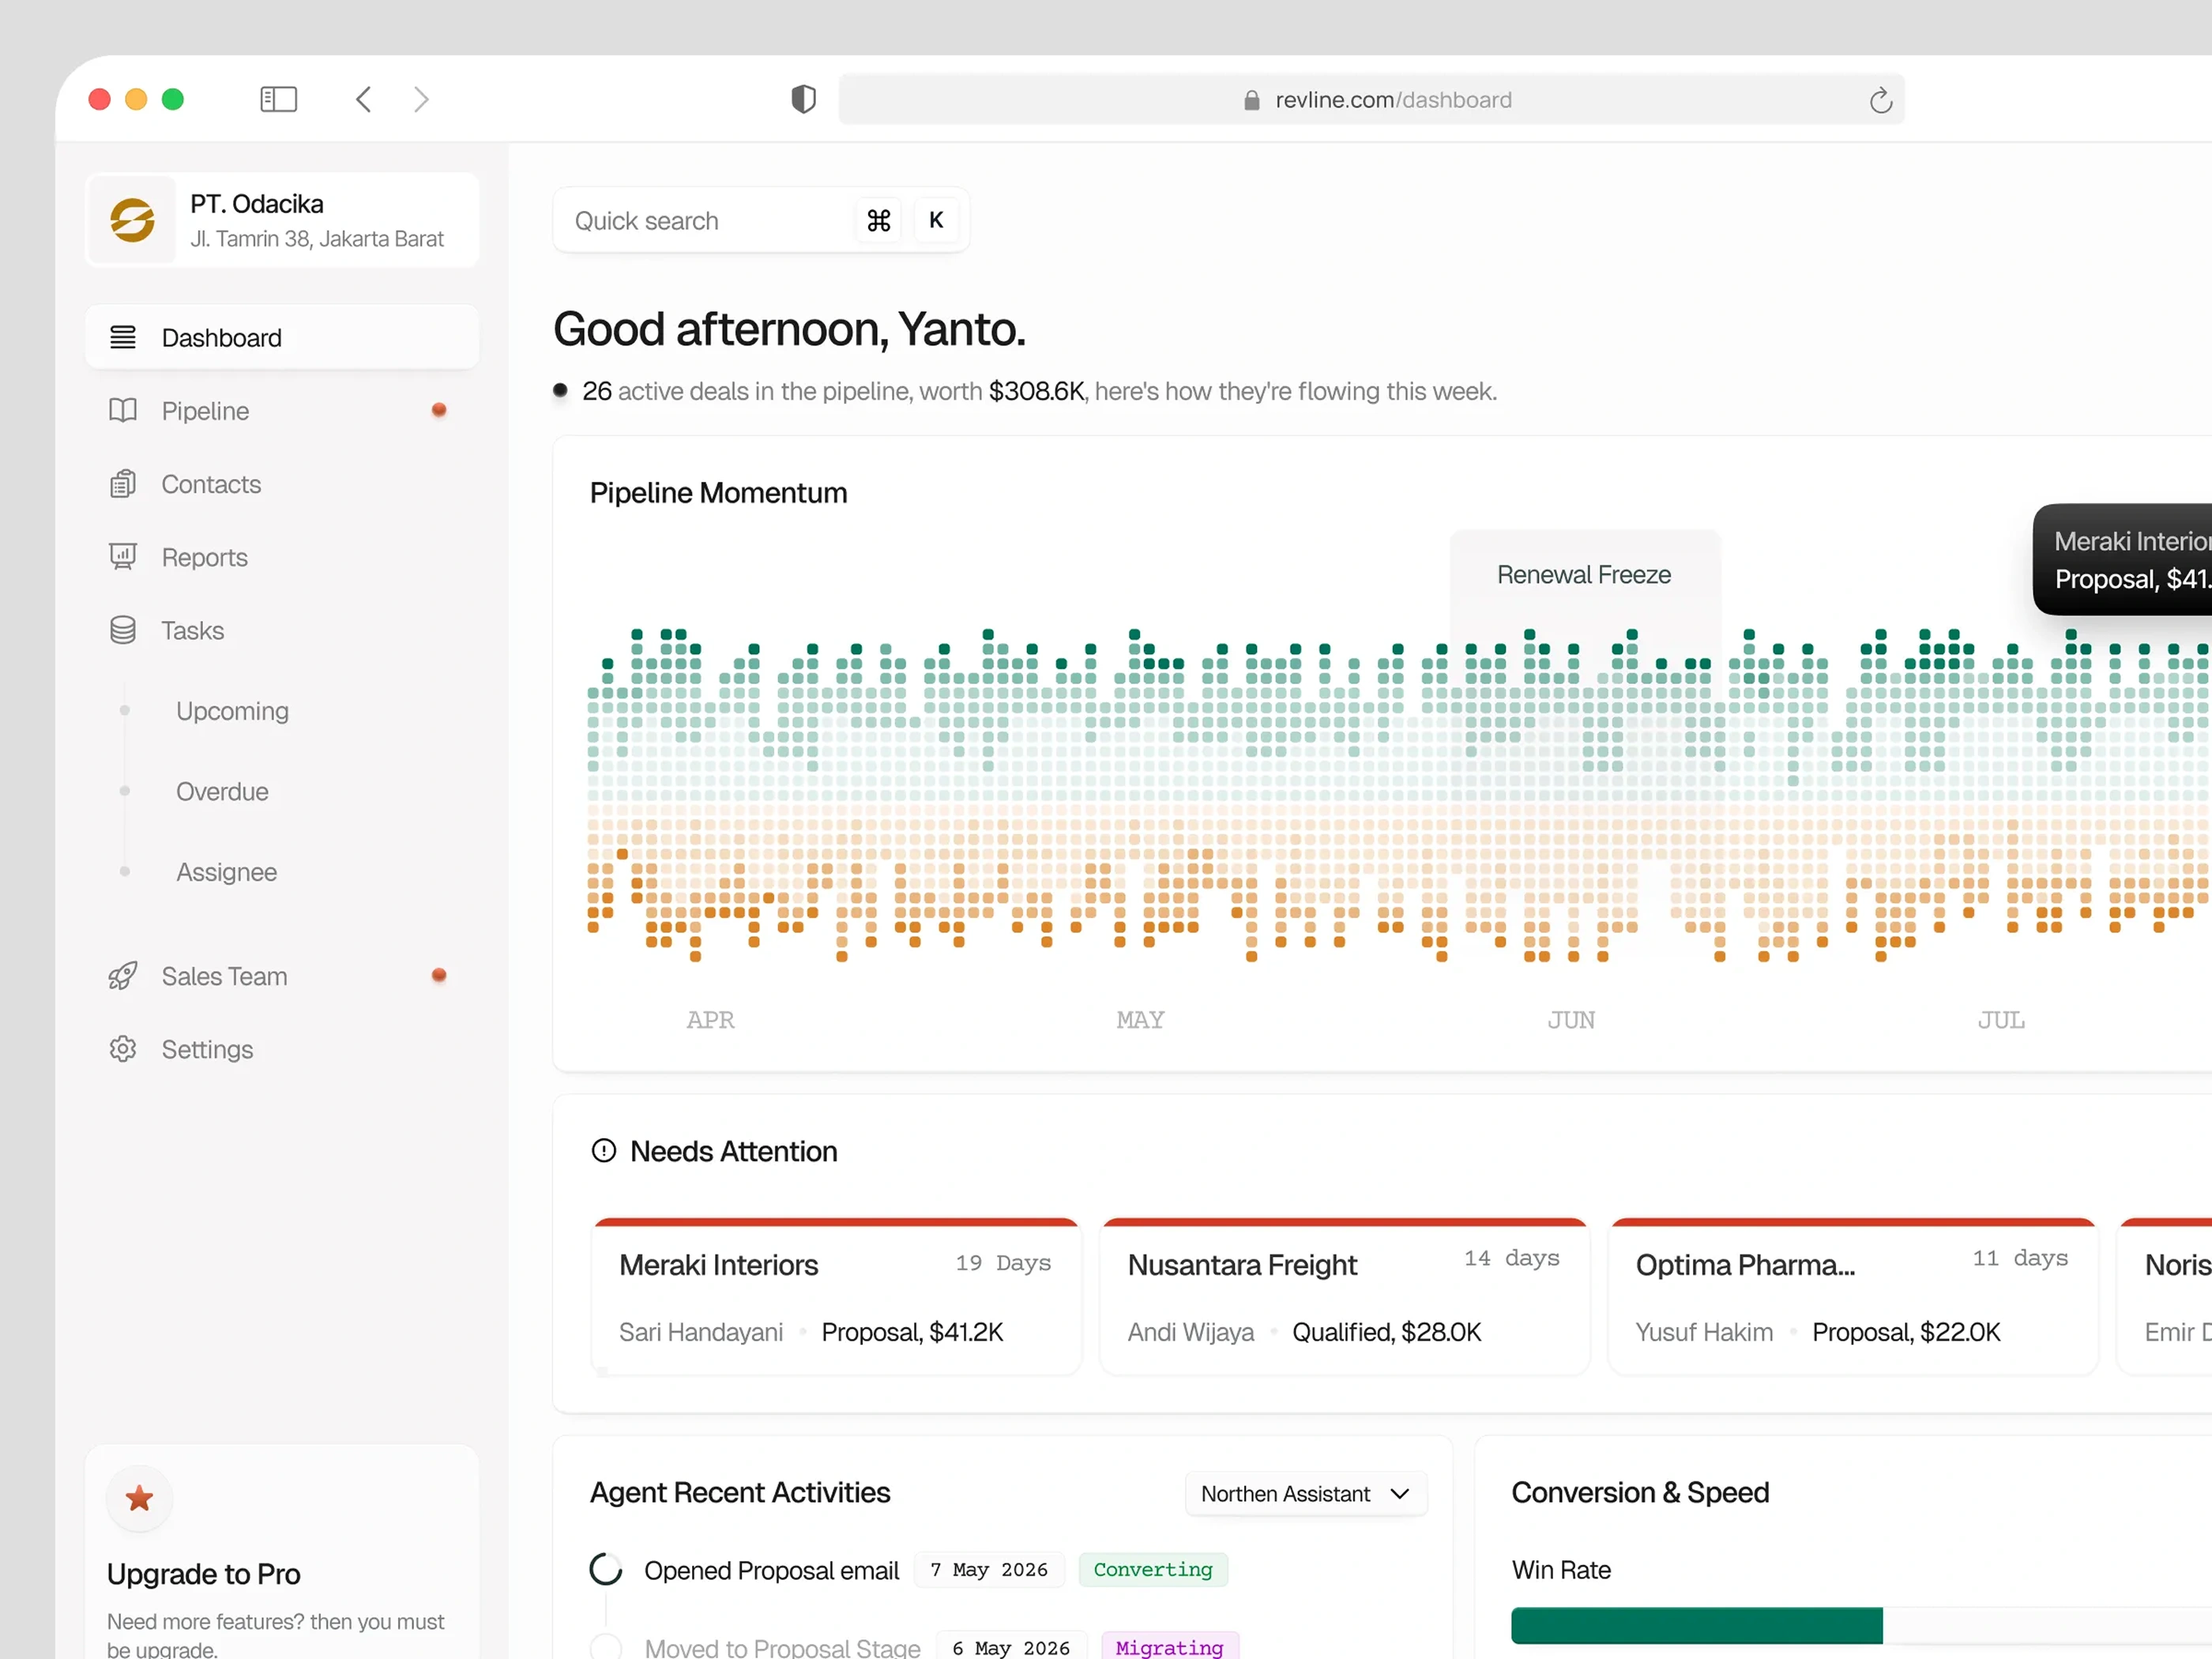Go back with the browser back arrow

point(364,99)
